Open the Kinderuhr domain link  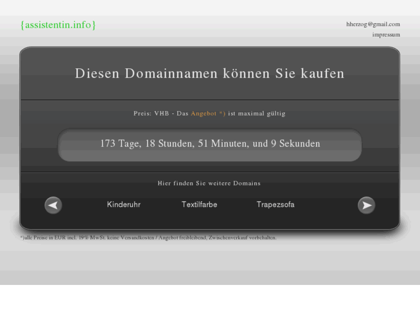point(124,205)
